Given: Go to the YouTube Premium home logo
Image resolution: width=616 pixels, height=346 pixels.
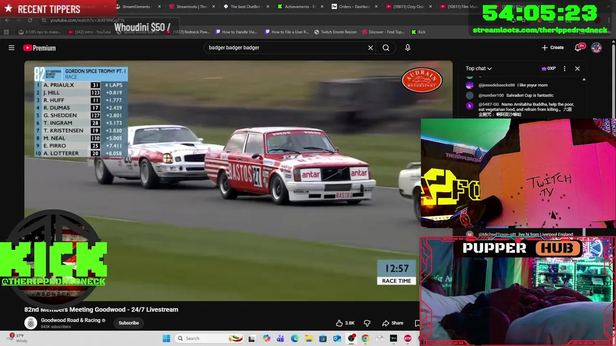Looking at the screenshot, I should click(39, 48).
